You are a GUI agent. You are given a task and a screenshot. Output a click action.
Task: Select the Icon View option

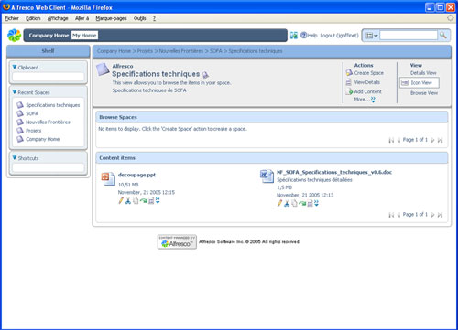tap(420, 82)
